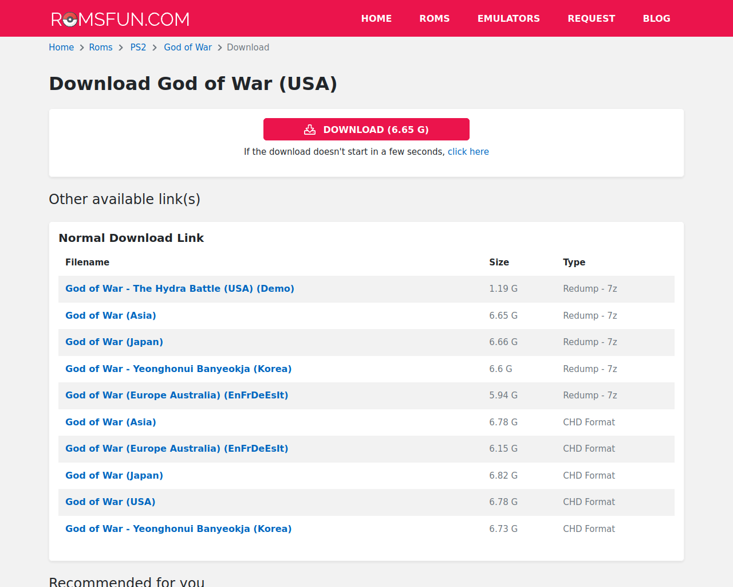733x587 pixels.
Task: Open the ROMS menu item
Action: click(435, 18)
